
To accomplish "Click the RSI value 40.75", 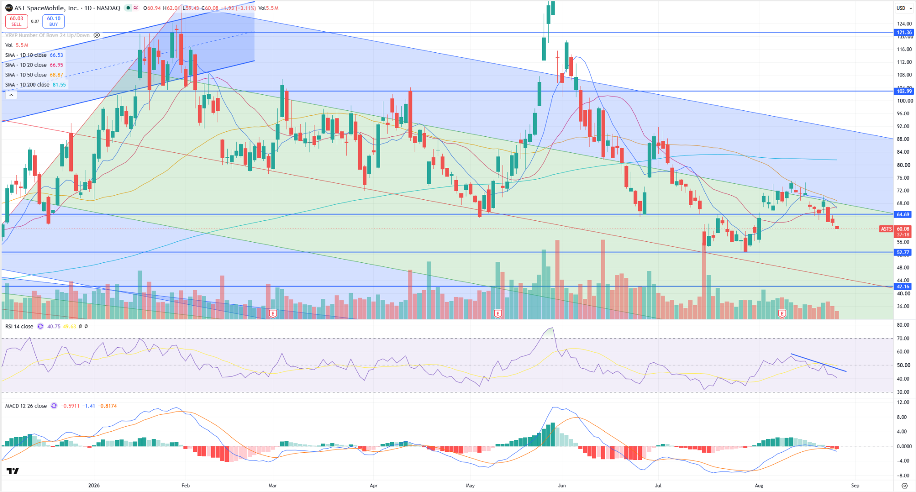I will (x=54, y=326).
